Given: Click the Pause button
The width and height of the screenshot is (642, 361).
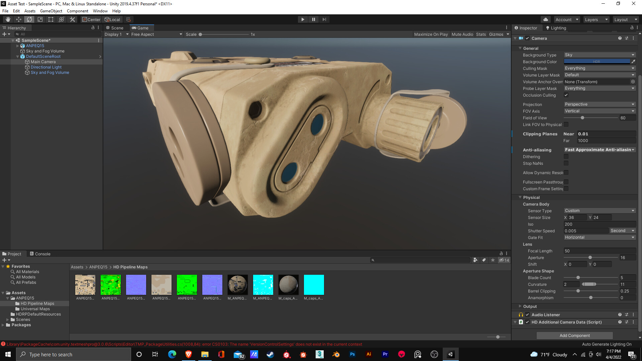Looking at the screenshot, I should [313, 19].
